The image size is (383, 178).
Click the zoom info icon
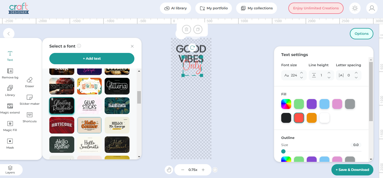pos(215,170)
